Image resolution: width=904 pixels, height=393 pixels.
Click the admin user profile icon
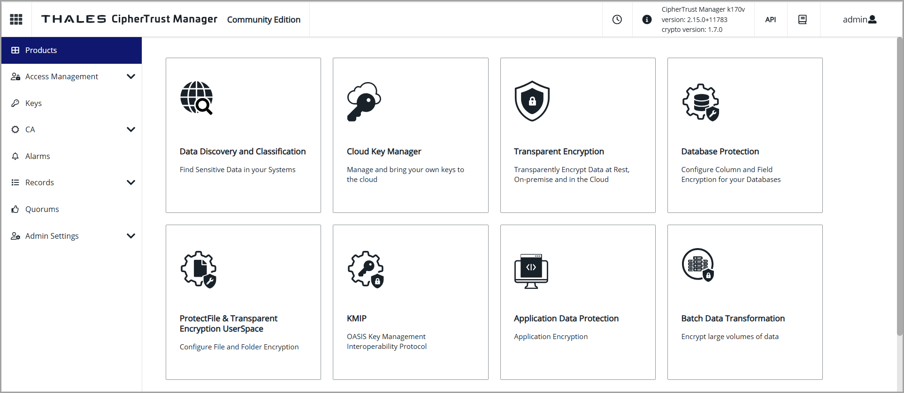(873, 19)
